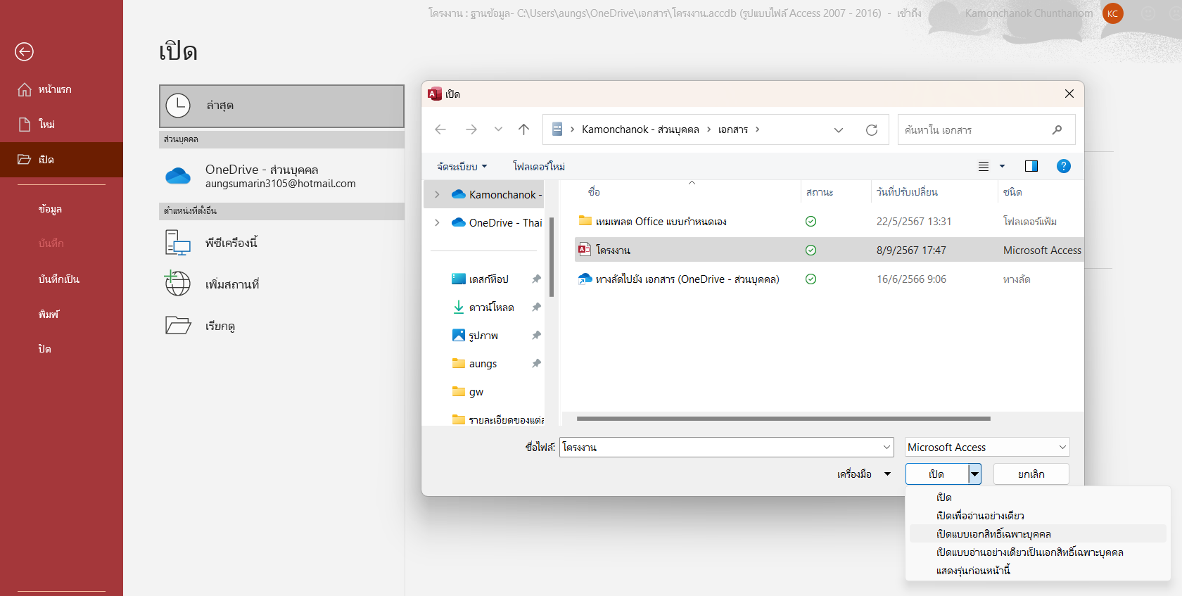Click the back arrow in the Backstage sidebar
The image size is (1182, 596).
click(x=24, y=51)
